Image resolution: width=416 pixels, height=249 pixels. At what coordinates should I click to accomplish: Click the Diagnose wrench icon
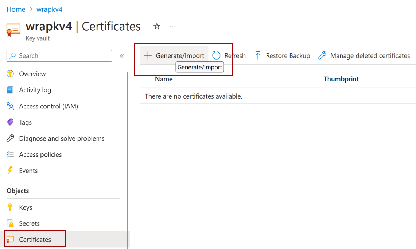(x=10, y=138)
